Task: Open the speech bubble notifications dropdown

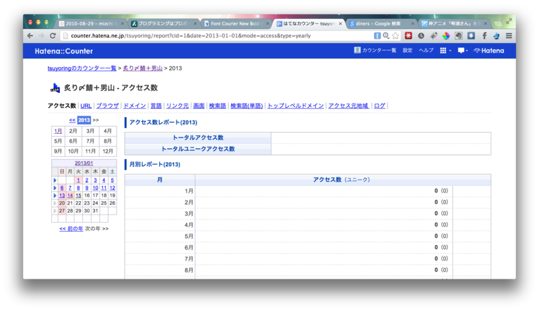Action: pos(463,50)
